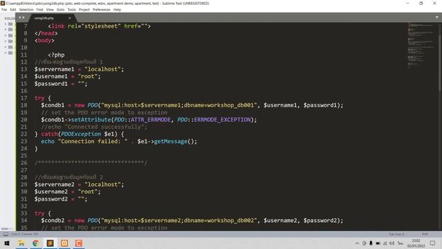The height and width of the screenshot is (249, 442).
Task: Open XAMPP from the taskbar
Action: (64, 243)
